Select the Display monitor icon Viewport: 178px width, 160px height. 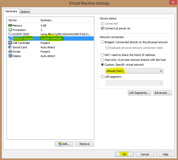(10, 56)
